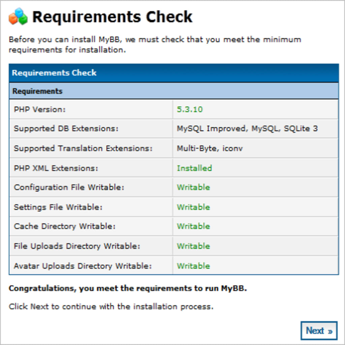Viewport: 345px width, 345px height.
Task: Click the large 'Requirements Check' page heading
Action: (112, 17)
